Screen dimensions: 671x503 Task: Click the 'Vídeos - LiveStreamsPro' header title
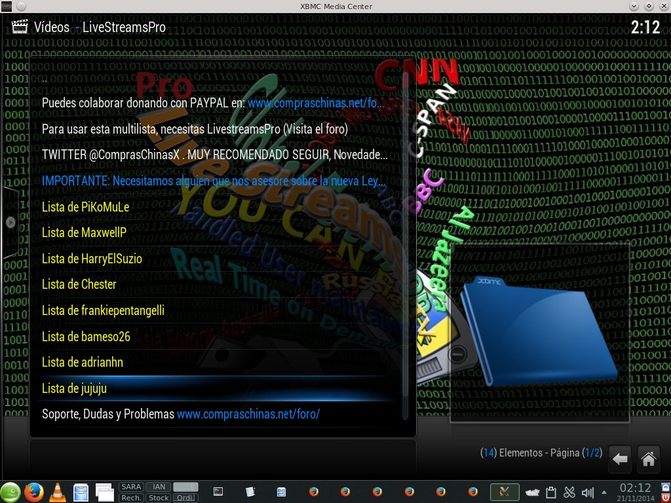(x=100, y=28)
